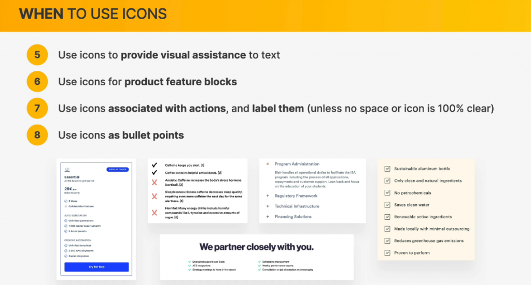Click the yellow number 7 circle
Screen dimensions: 531x285
pyautogui.click(x=37, y=109)
